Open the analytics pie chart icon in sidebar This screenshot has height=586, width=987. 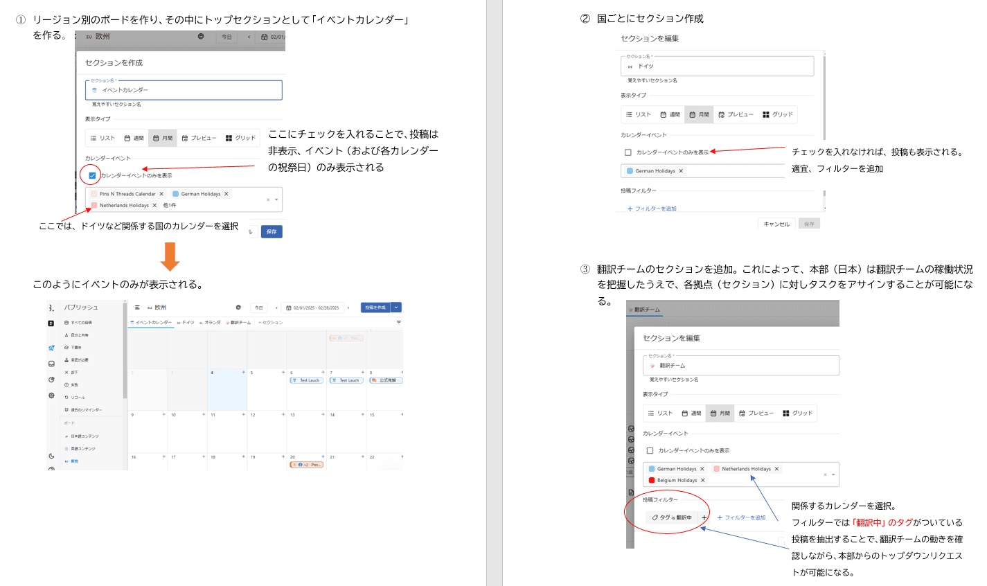coord(51,380)
